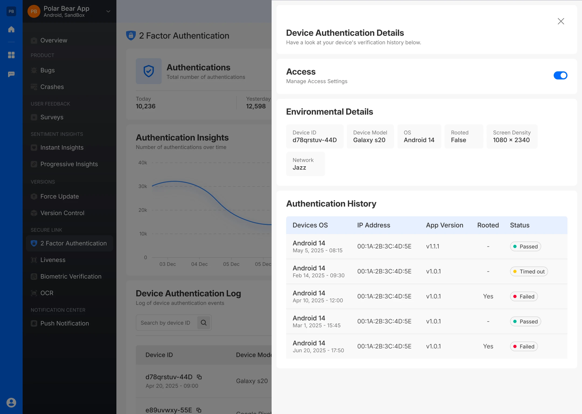Open Version Control in sidebar
Viewport: 582px width, 414px height.
[x=62, y=213]
